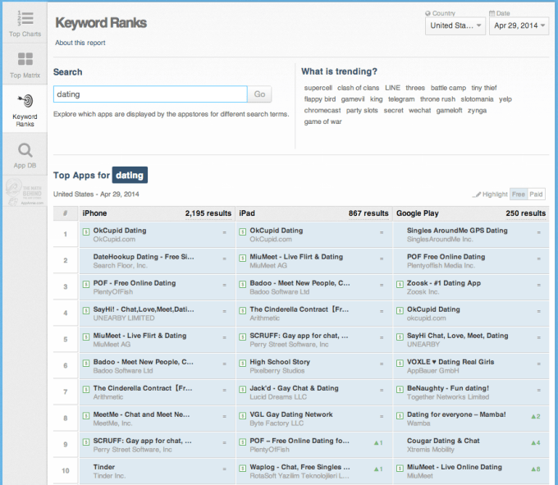Open the Top Matrix grid icon
The image size is (558, 485).
click(x=25, y=60)
